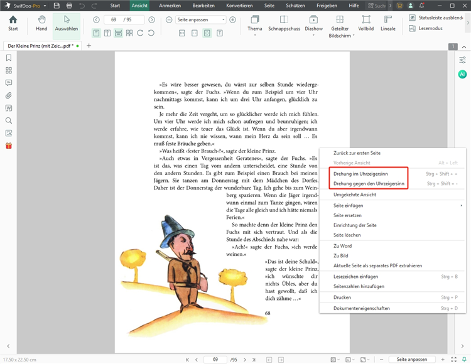The image size is (471, 364).
Task: Print document from title bar icon
Action: coord(69,6)
